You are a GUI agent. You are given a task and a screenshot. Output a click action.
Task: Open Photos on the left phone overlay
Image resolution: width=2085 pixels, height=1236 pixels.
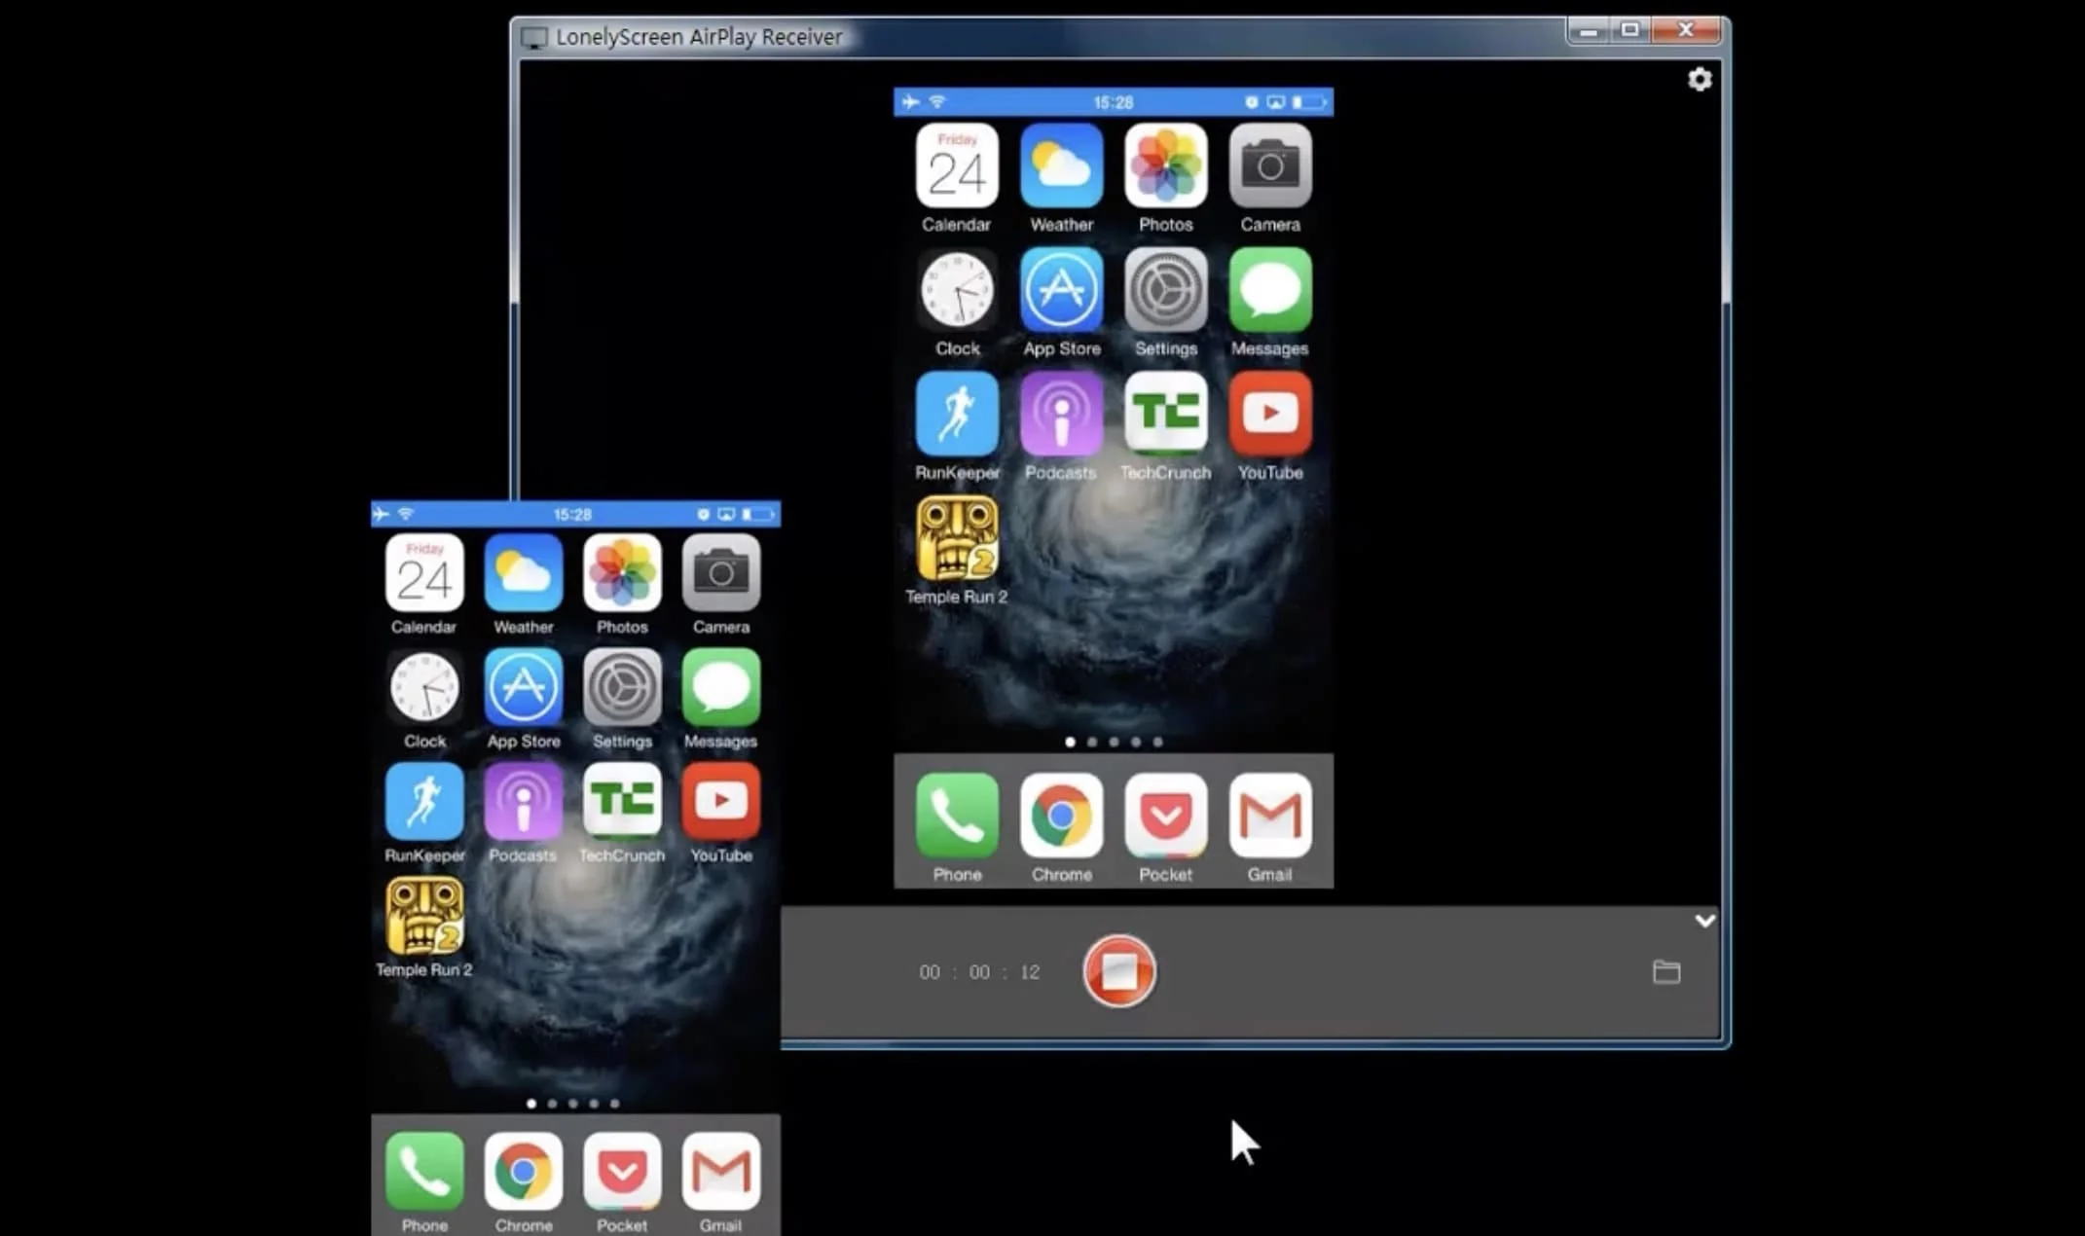(x=622, y=572)
